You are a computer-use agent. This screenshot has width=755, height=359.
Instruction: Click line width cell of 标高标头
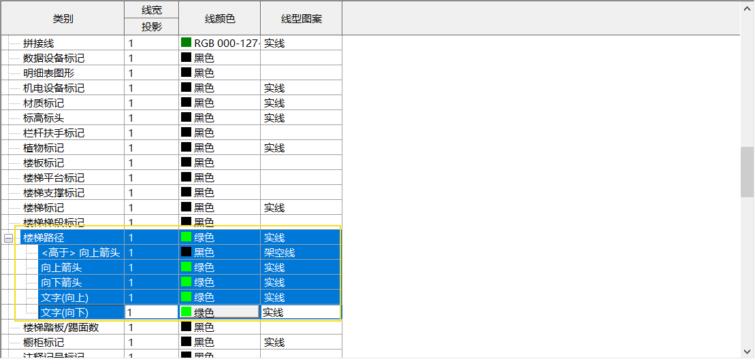151,118
